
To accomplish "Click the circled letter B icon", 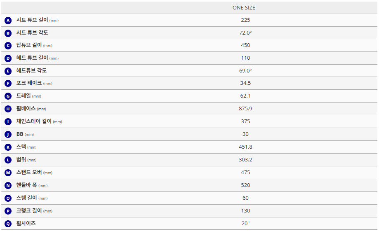I will 8,33.
